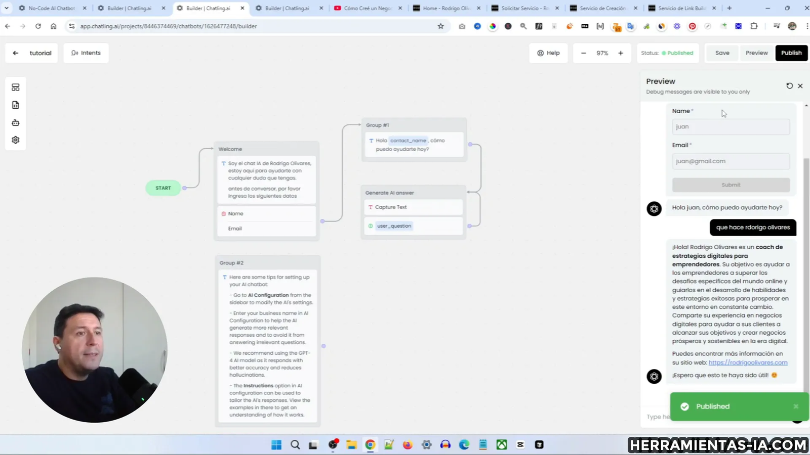The height and width of the screenshot is (455, 810).
Task: Save the chatbot changes
Action: pos(722,53)
